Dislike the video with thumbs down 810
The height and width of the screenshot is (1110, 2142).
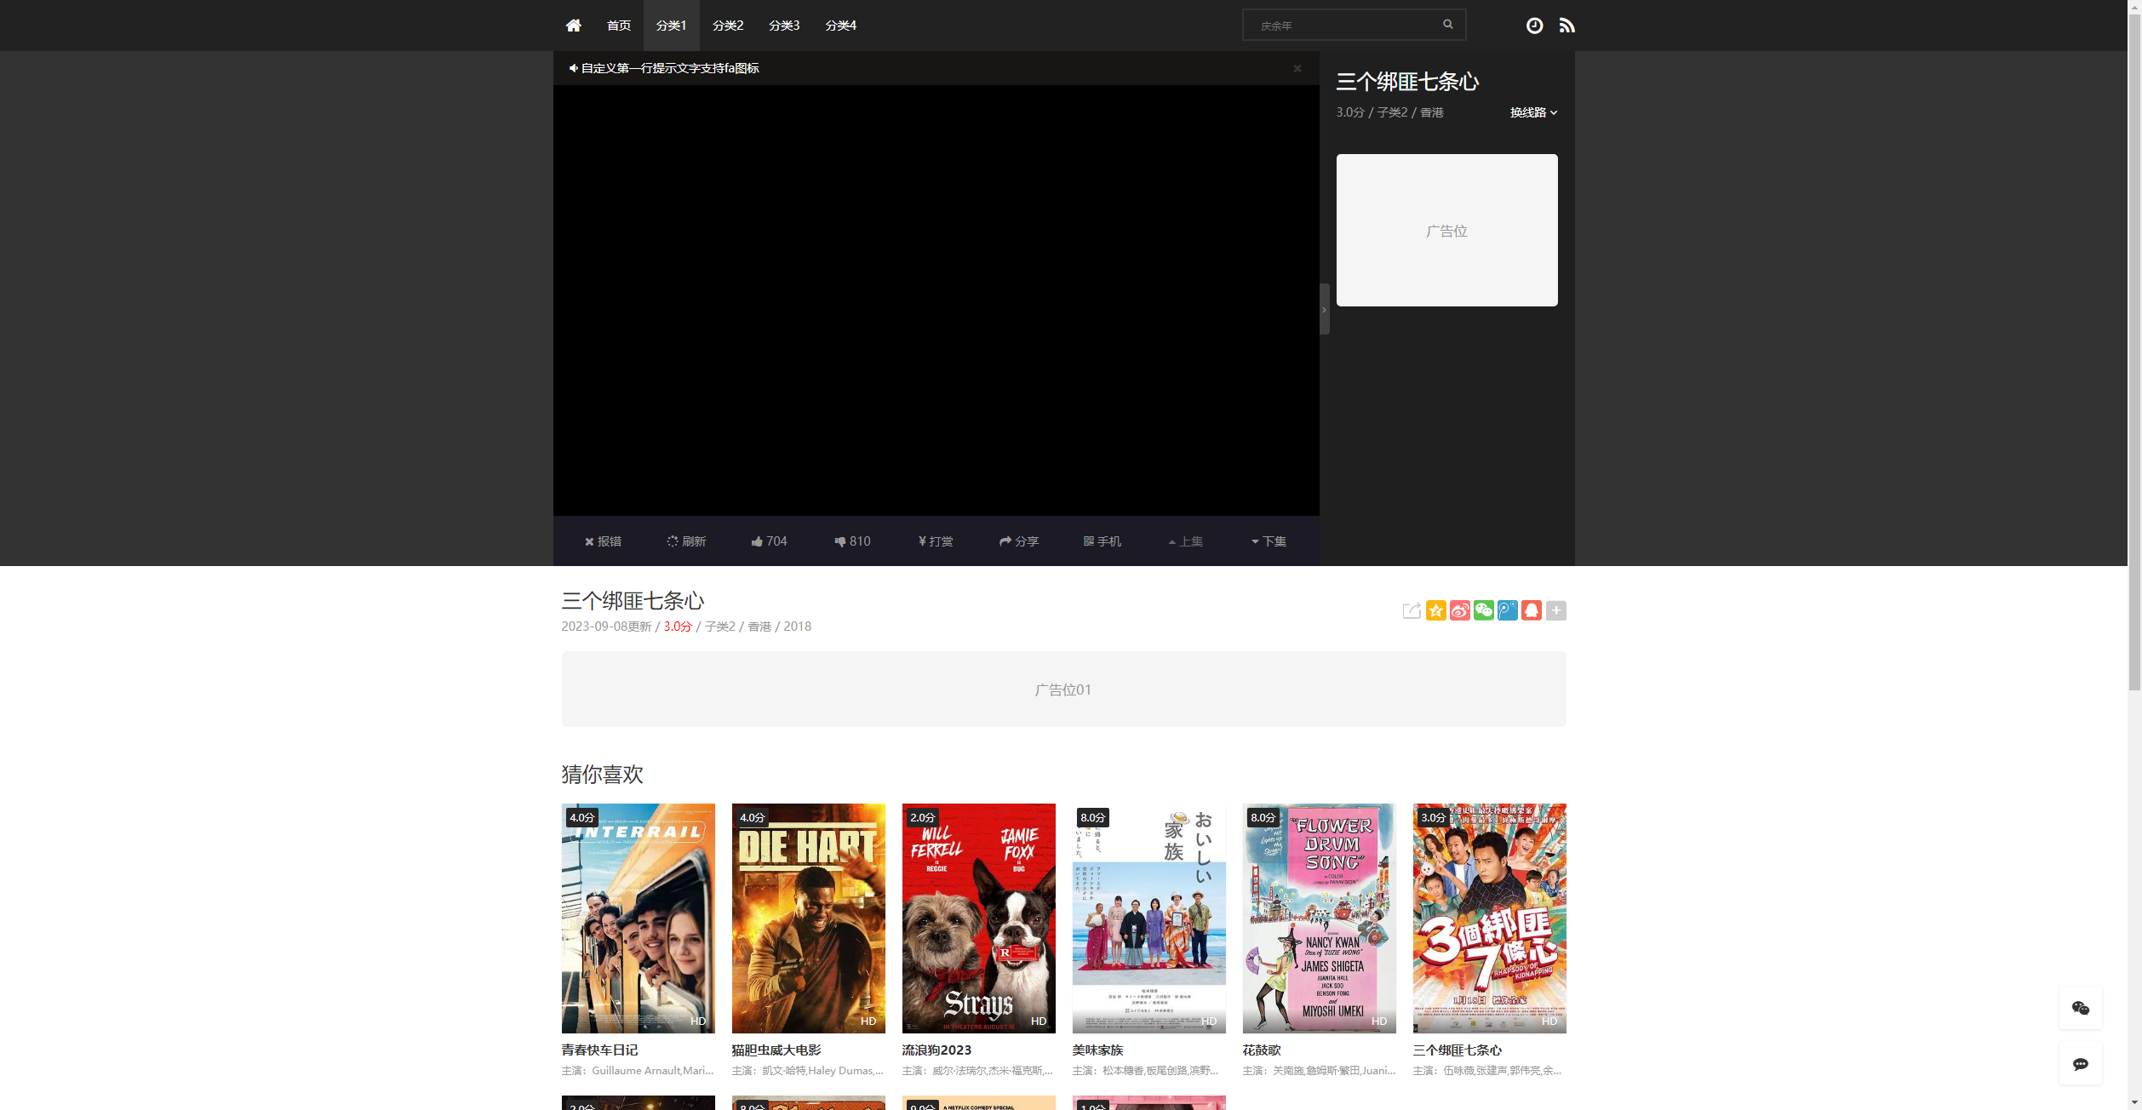point(852,541)
